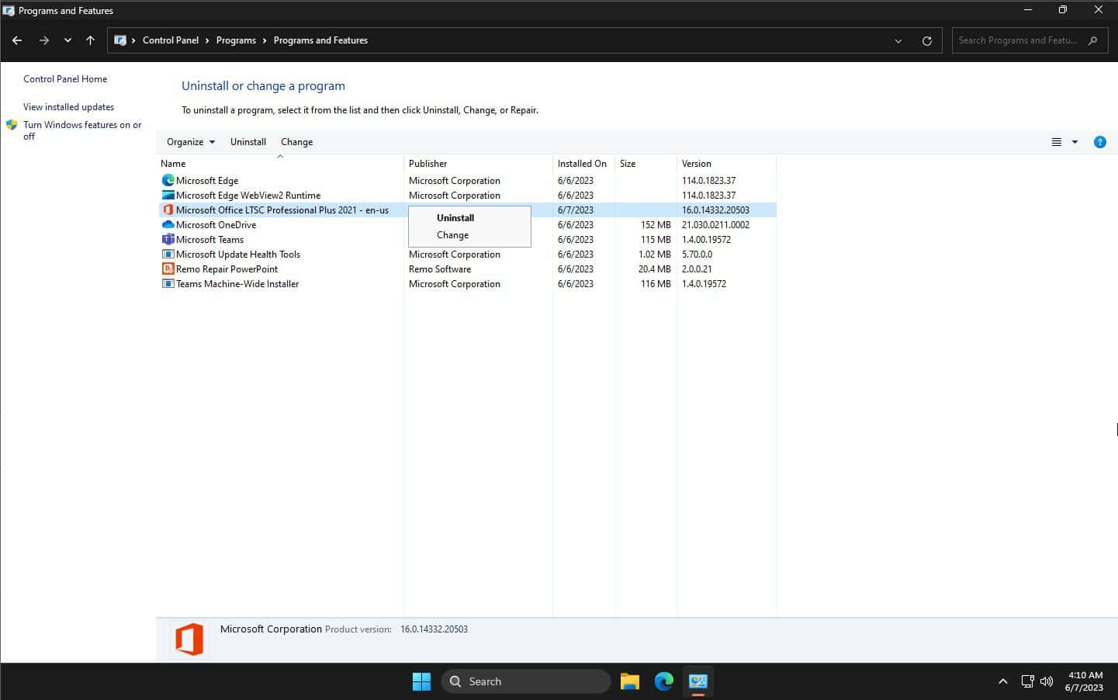Image resolution: width=1118 pixels, height=700 pixels.
Task: Open the volume icon in system tray
Action: (x=1047, y=681)
